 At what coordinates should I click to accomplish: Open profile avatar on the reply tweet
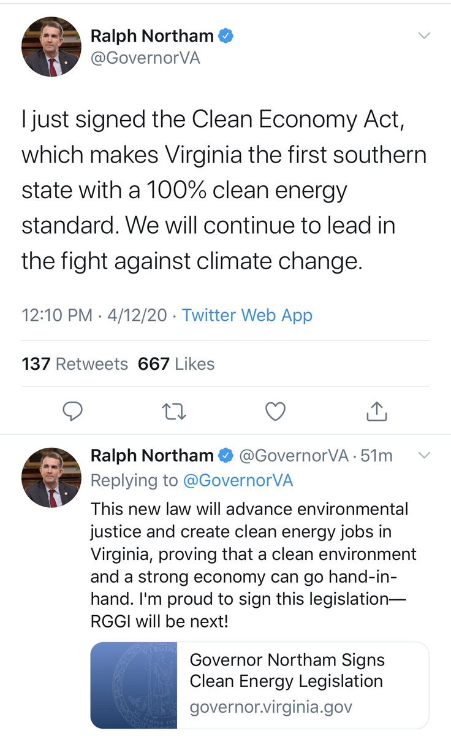[x=51, y=477]
